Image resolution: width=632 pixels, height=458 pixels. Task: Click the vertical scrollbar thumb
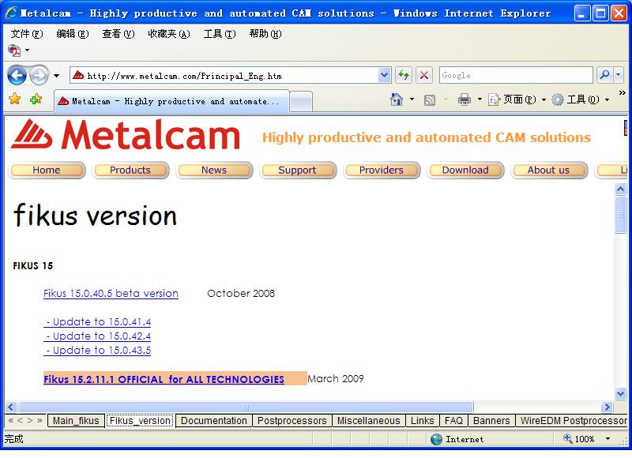pos(620,215)
